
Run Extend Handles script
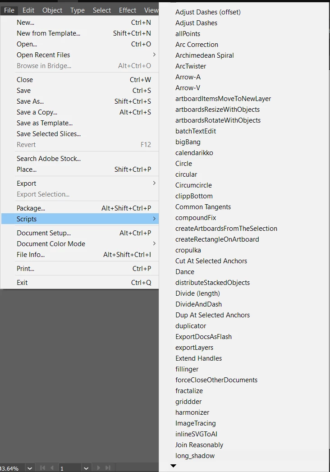198,358
